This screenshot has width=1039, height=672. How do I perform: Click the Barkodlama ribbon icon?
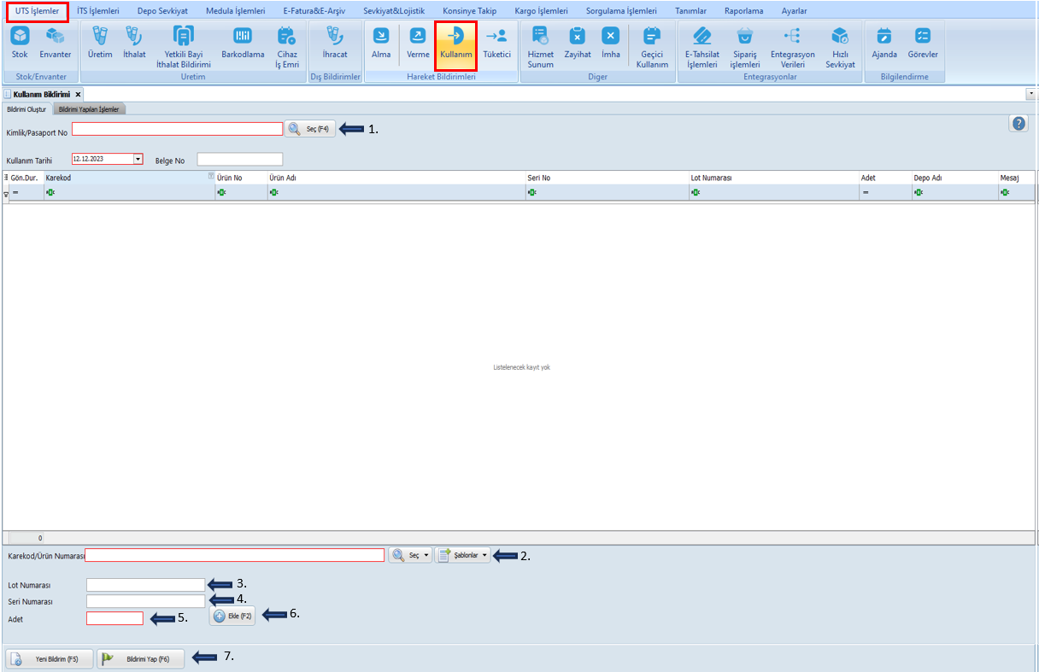pyautogui.click(x=243, y=43)
